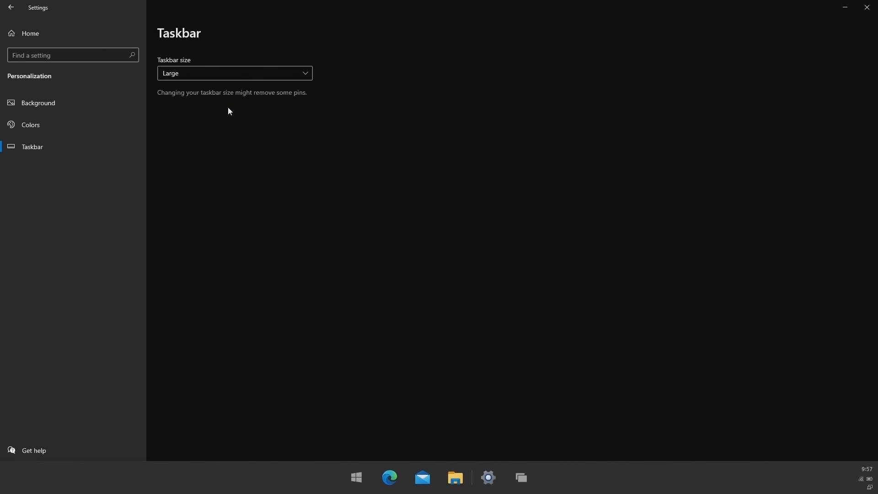
Task: Select Taskbar in the sidebar
Action: (32, 146)
